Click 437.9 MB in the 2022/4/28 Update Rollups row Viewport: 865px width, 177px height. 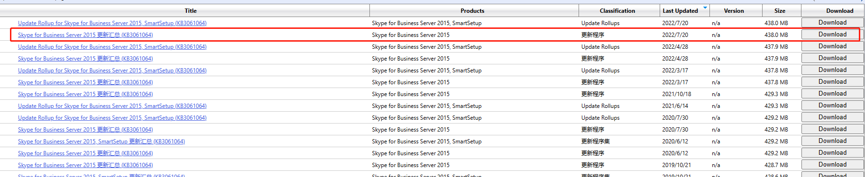tap(776, 47)
